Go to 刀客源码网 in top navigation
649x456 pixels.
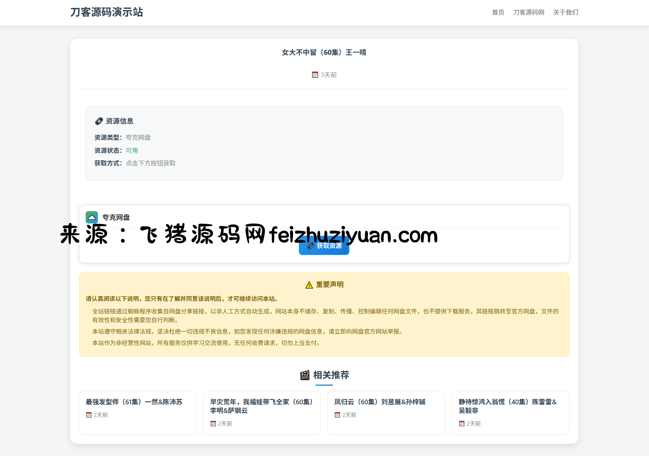click(x=529, y=13)
